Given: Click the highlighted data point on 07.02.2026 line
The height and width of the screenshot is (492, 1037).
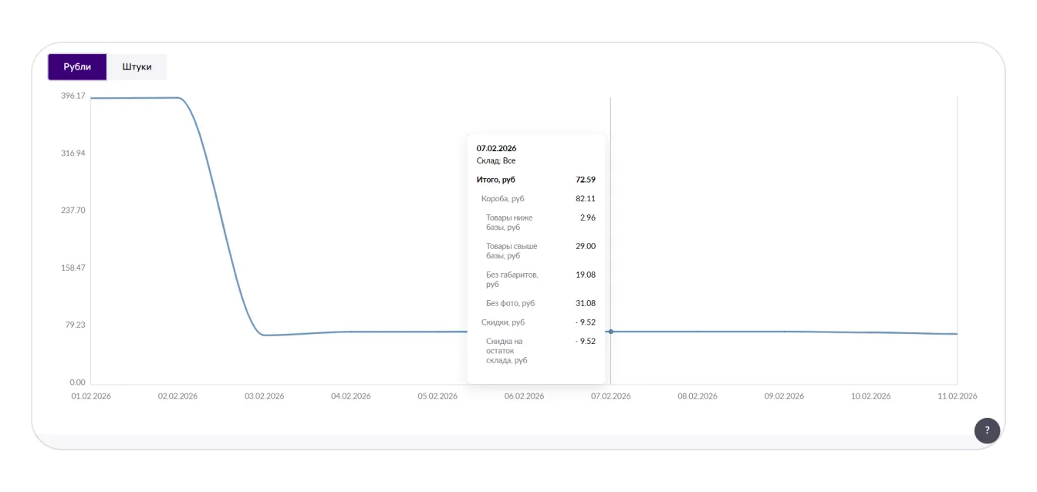Looking at the screenshot, I should pyautogui.click(x=610, y=332).
